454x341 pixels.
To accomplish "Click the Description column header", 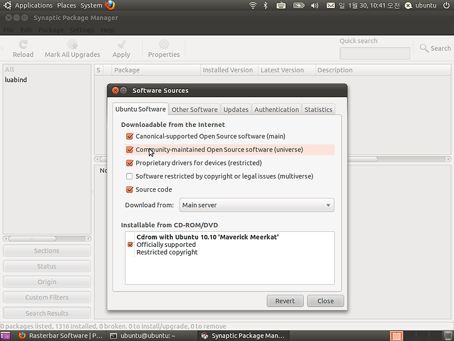I will [383, 70].
